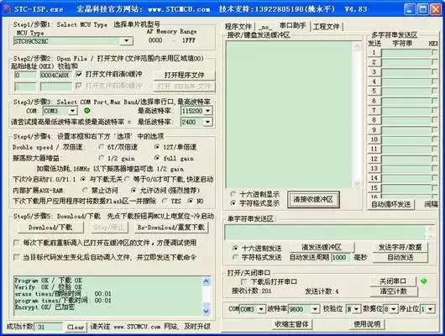Click the log box scroll-down arrow
This screenshot has width=445, height=336.
207,312
